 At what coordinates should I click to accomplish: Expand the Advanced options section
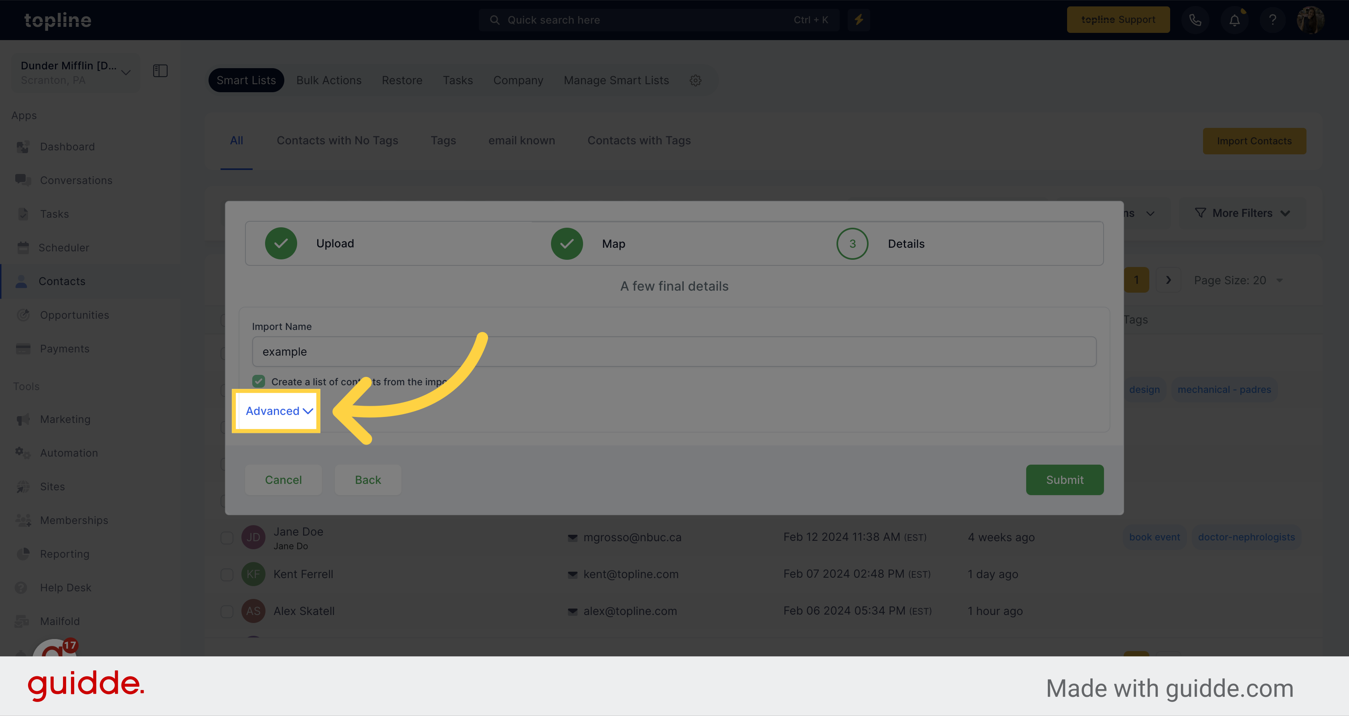tap(278, 410)
